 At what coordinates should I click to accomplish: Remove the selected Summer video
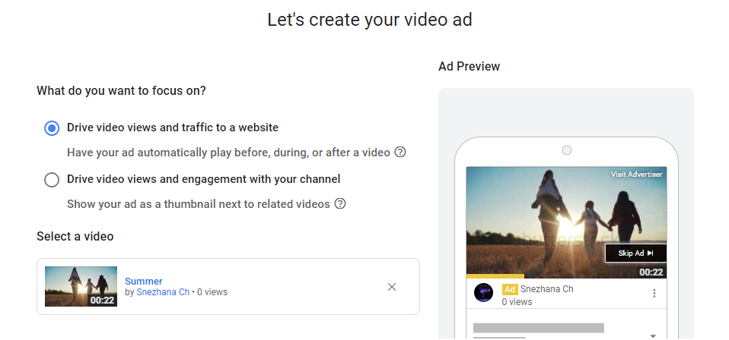392,287
